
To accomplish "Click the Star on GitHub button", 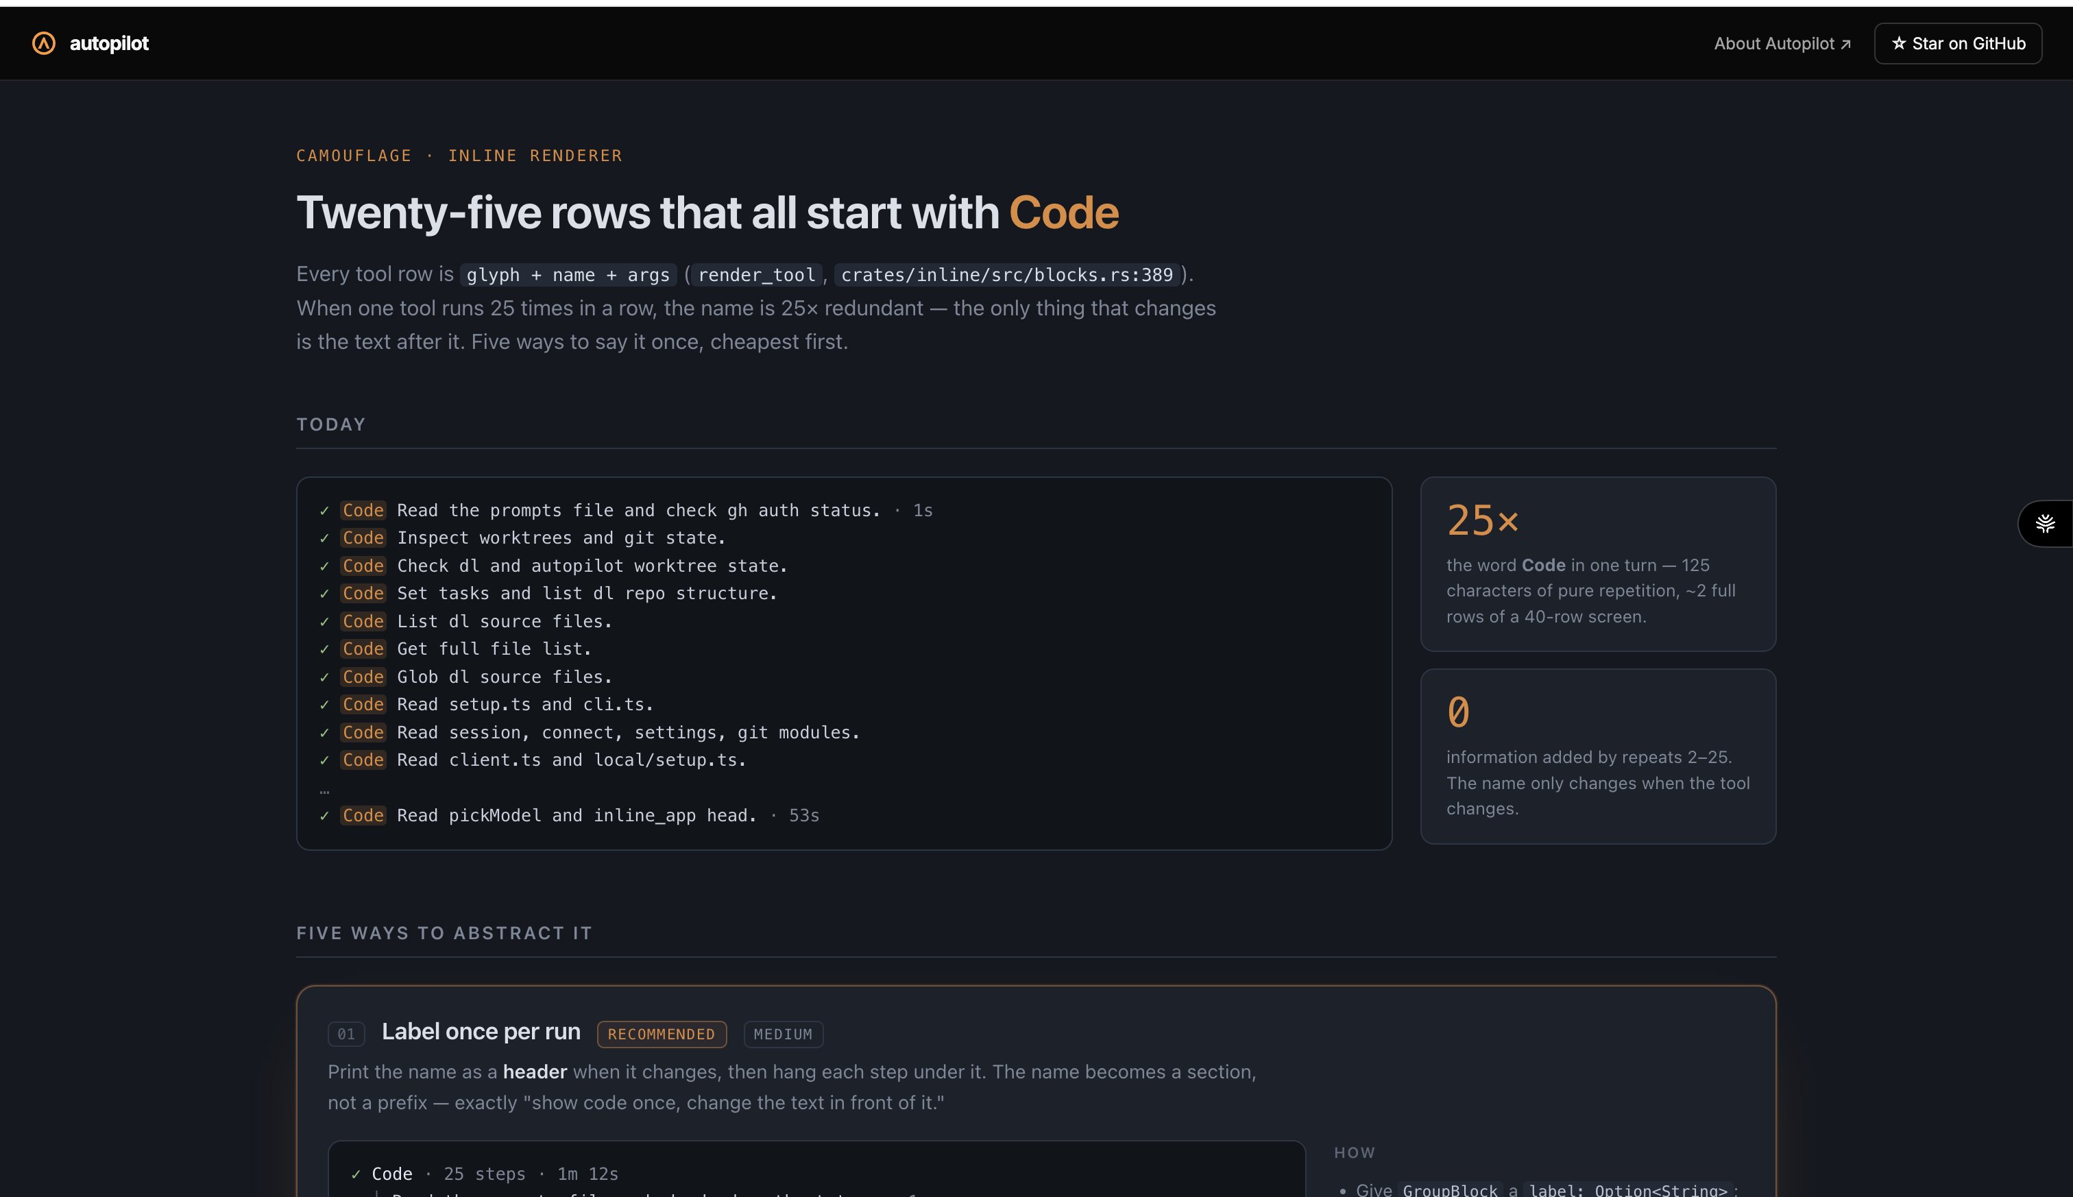I will tap(1958, 44).
